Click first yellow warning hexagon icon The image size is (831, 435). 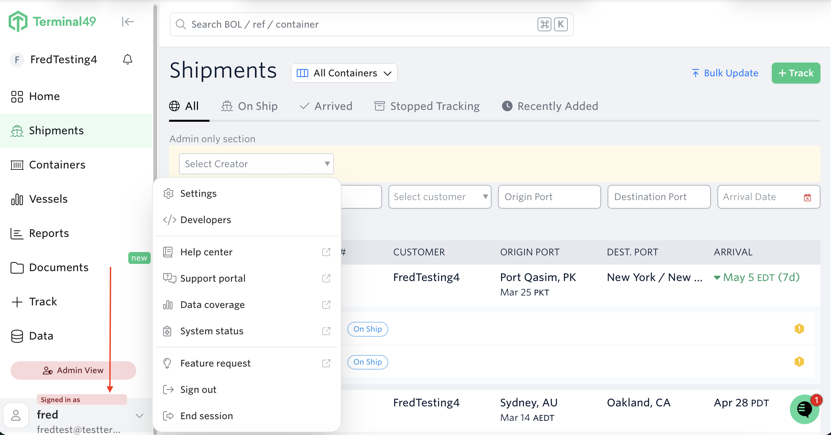799,329
